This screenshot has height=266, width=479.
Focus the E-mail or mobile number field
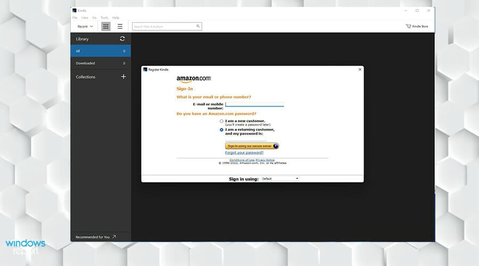(254, 104)
